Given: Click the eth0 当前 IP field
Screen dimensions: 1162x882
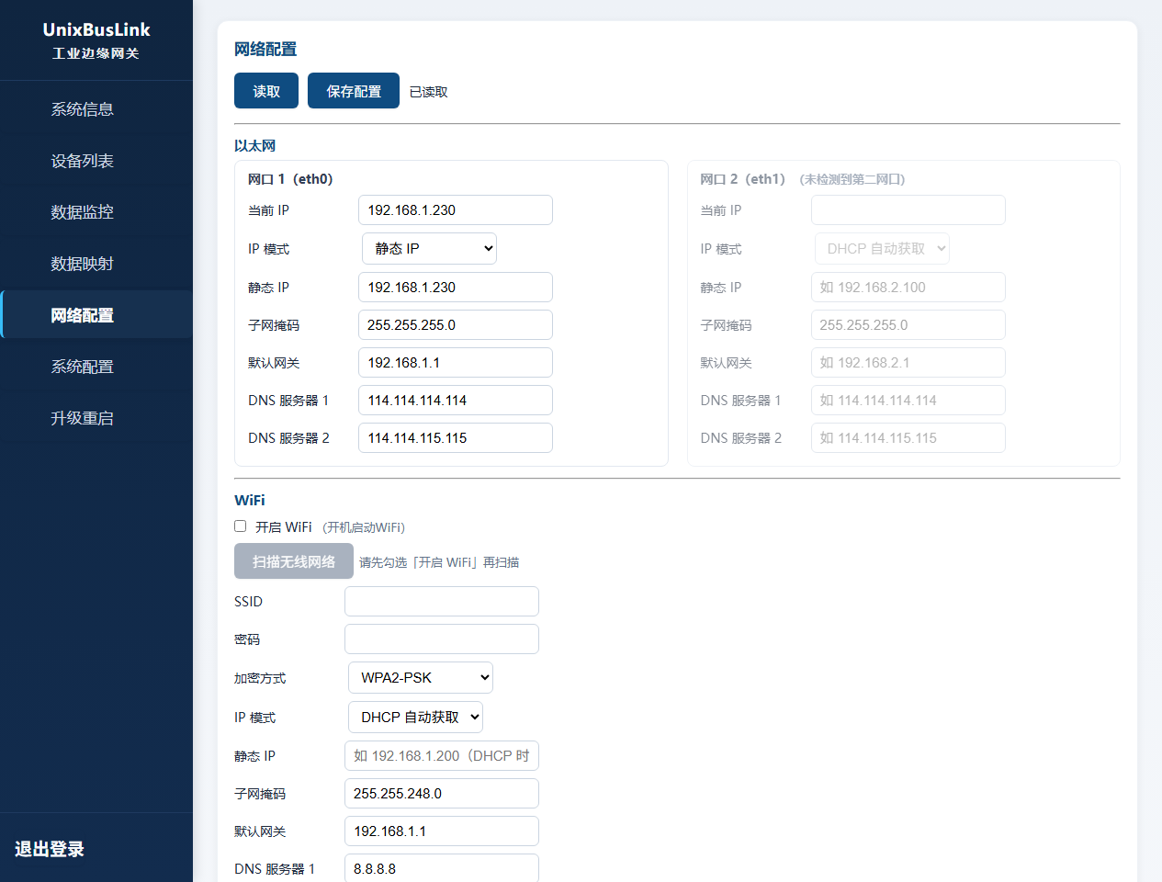Looking at the screenshot, I should (x=456, y=210).
